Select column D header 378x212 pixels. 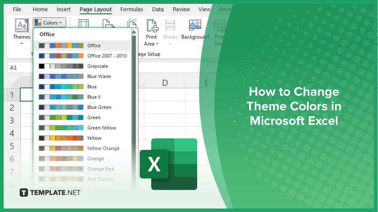click(x=165, y=83)
